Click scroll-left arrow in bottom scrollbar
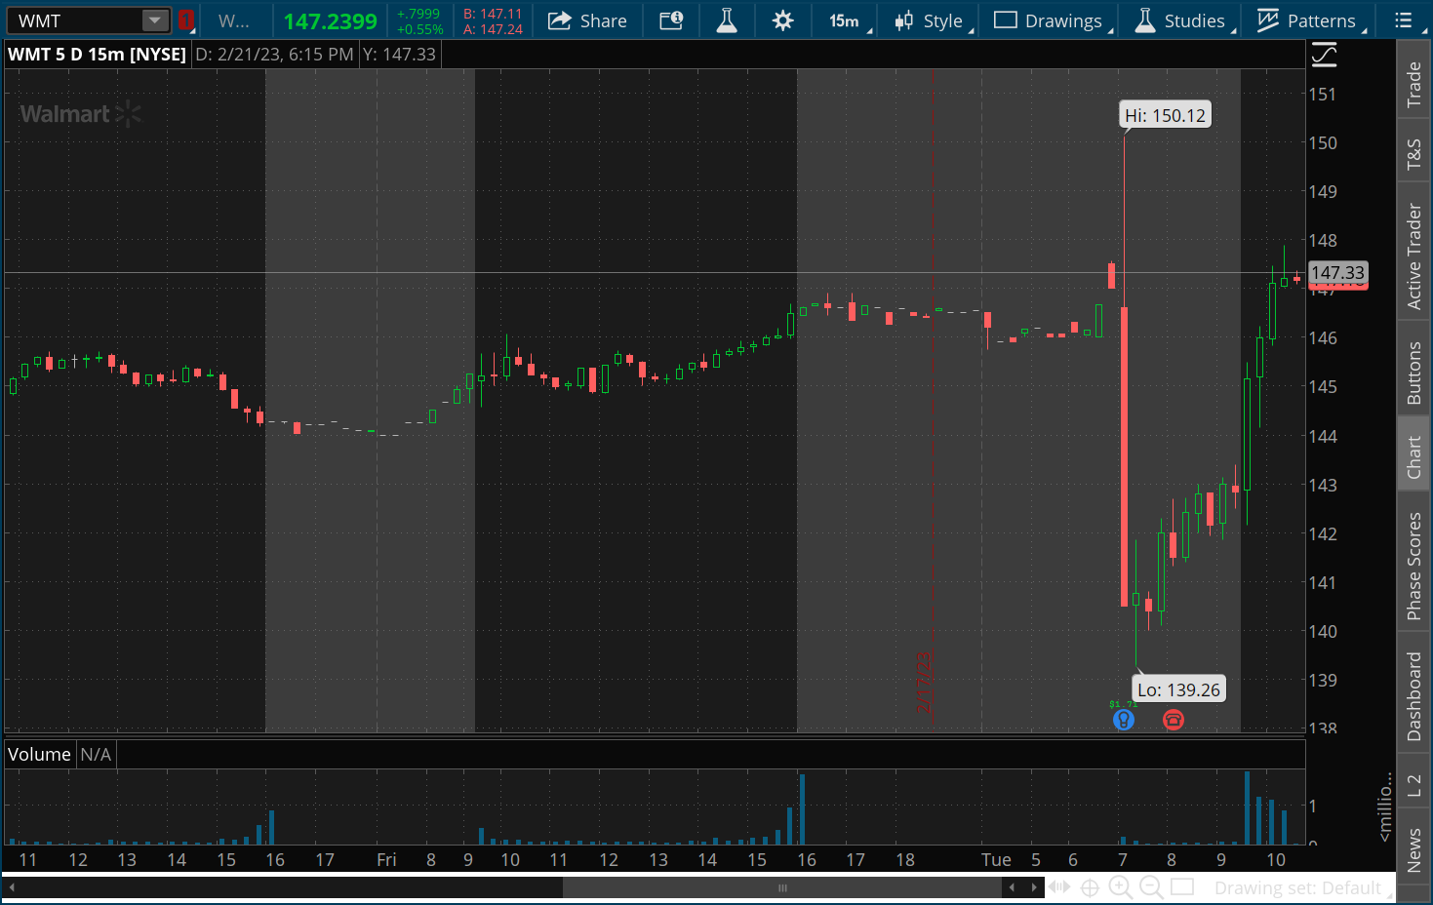 coord(1012,887)
